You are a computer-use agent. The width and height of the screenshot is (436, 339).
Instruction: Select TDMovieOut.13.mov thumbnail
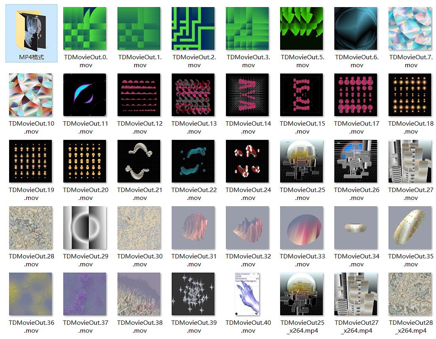(x=193, y=95)
